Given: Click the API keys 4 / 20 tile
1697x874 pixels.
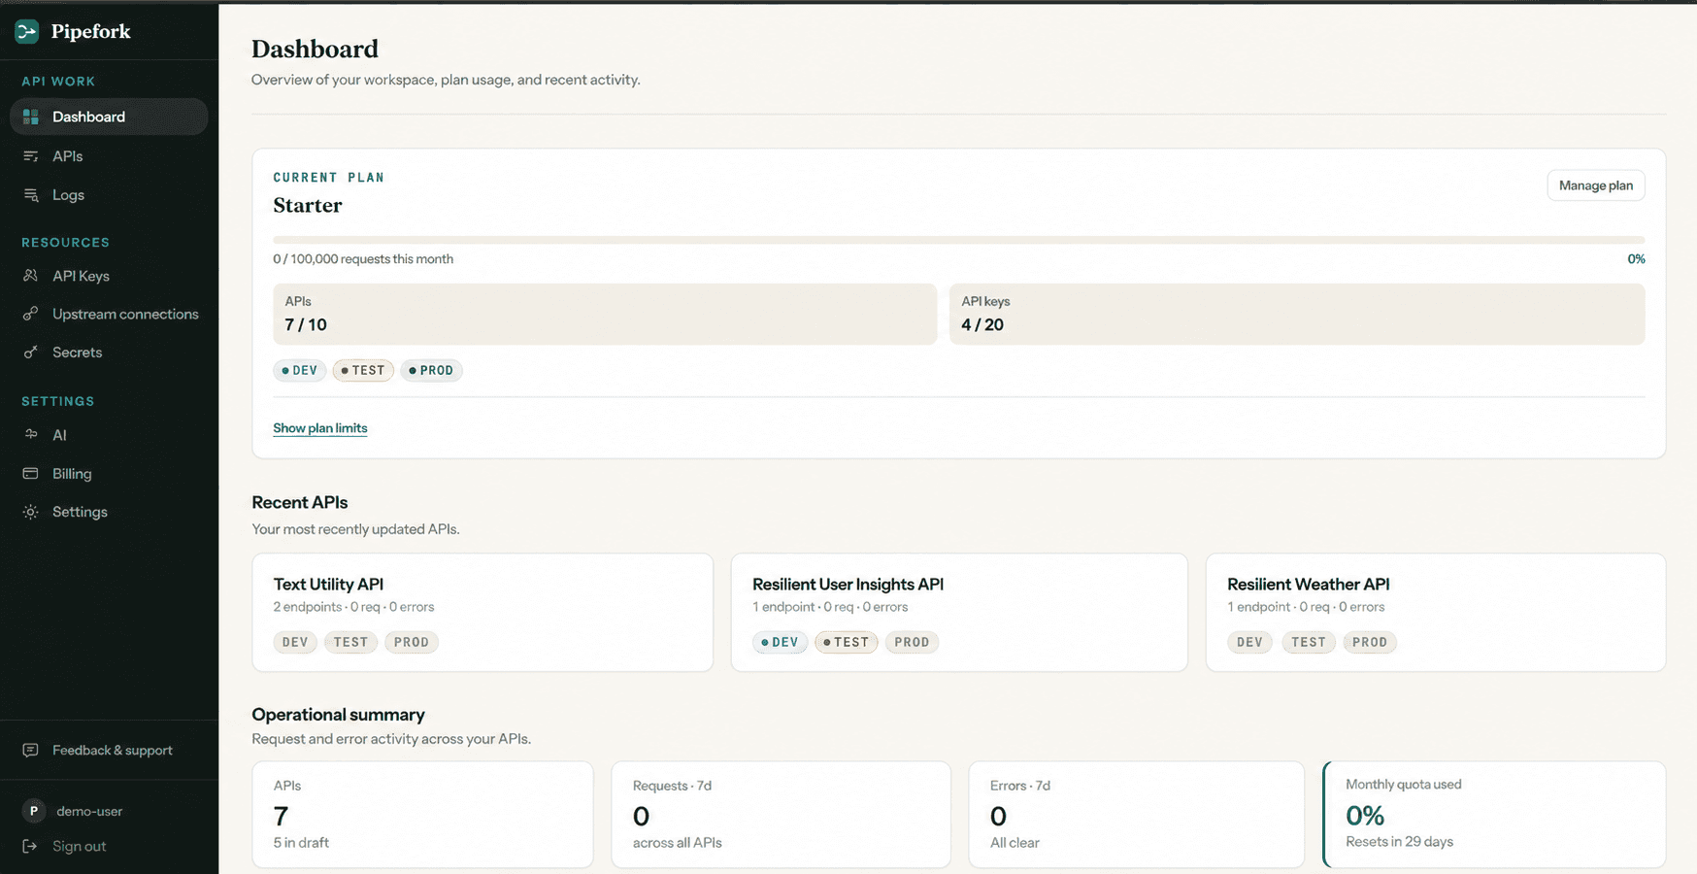Looking at the screenshot, I should [x=1297, y=314].
